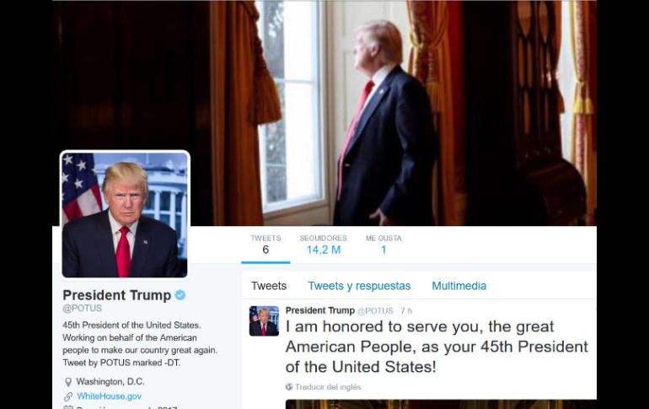Open the Seguidores 14,2 M count

pyautogui.click(x=324, y=245)
